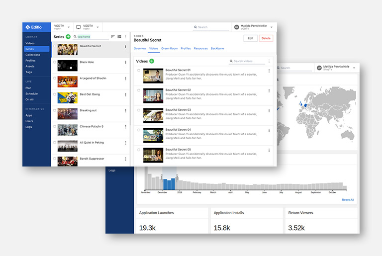Open Logs in back window sidebar
The width and height of the screenshot is (382, 256).
tap(112, 171)
